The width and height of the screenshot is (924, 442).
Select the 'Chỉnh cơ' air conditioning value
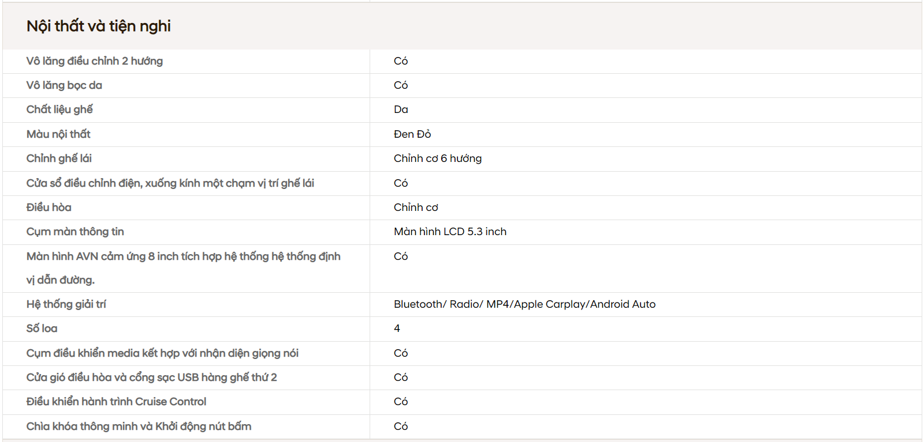tap(416, 207)
